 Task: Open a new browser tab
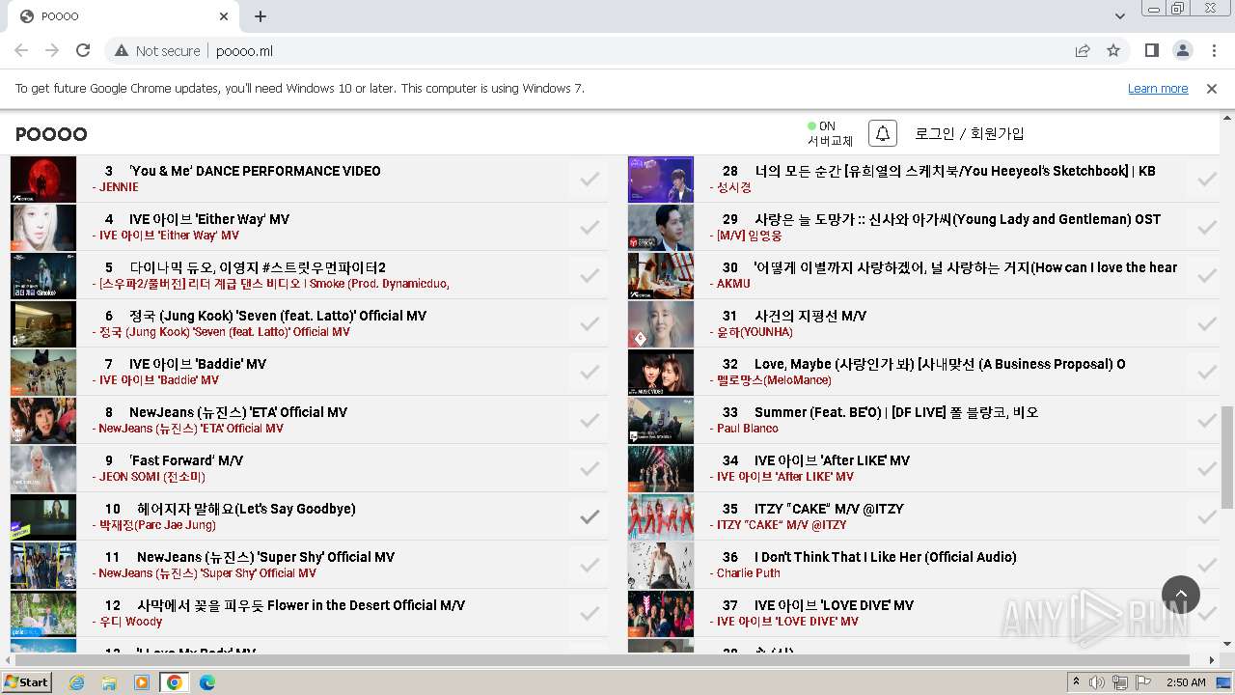[261, 16]
